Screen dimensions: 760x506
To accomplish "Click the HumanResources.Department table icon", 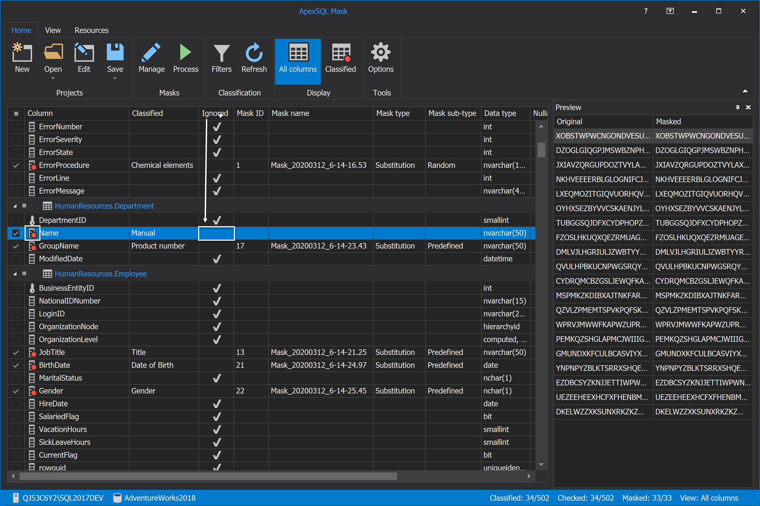I will coord(47,206).
